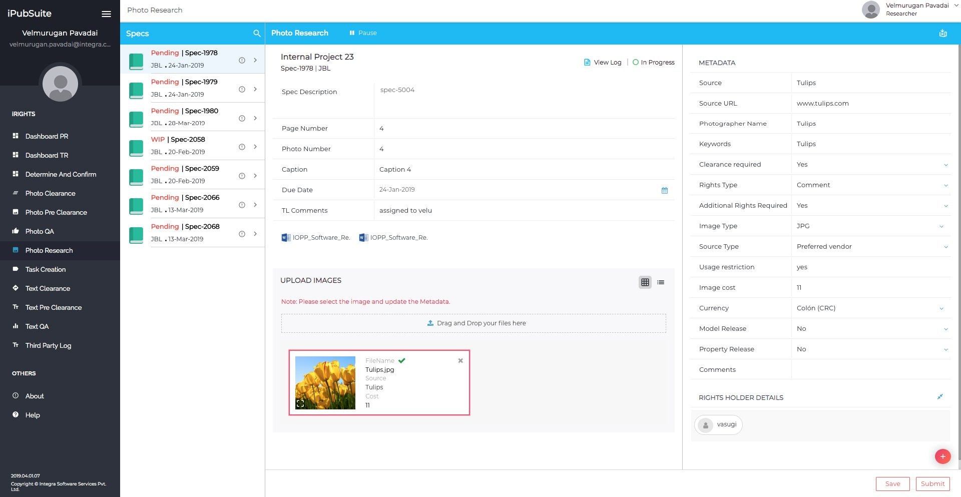The height and width of the screenshot is (497, 961).
Task: Open the Help page
Action: (x=60, y=415)
